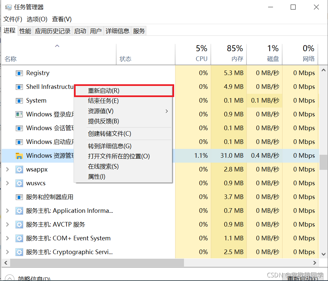This screenshot has width=328, height=281.
Task: Click the wsappx gear icon
Action: tap(19, 170)
